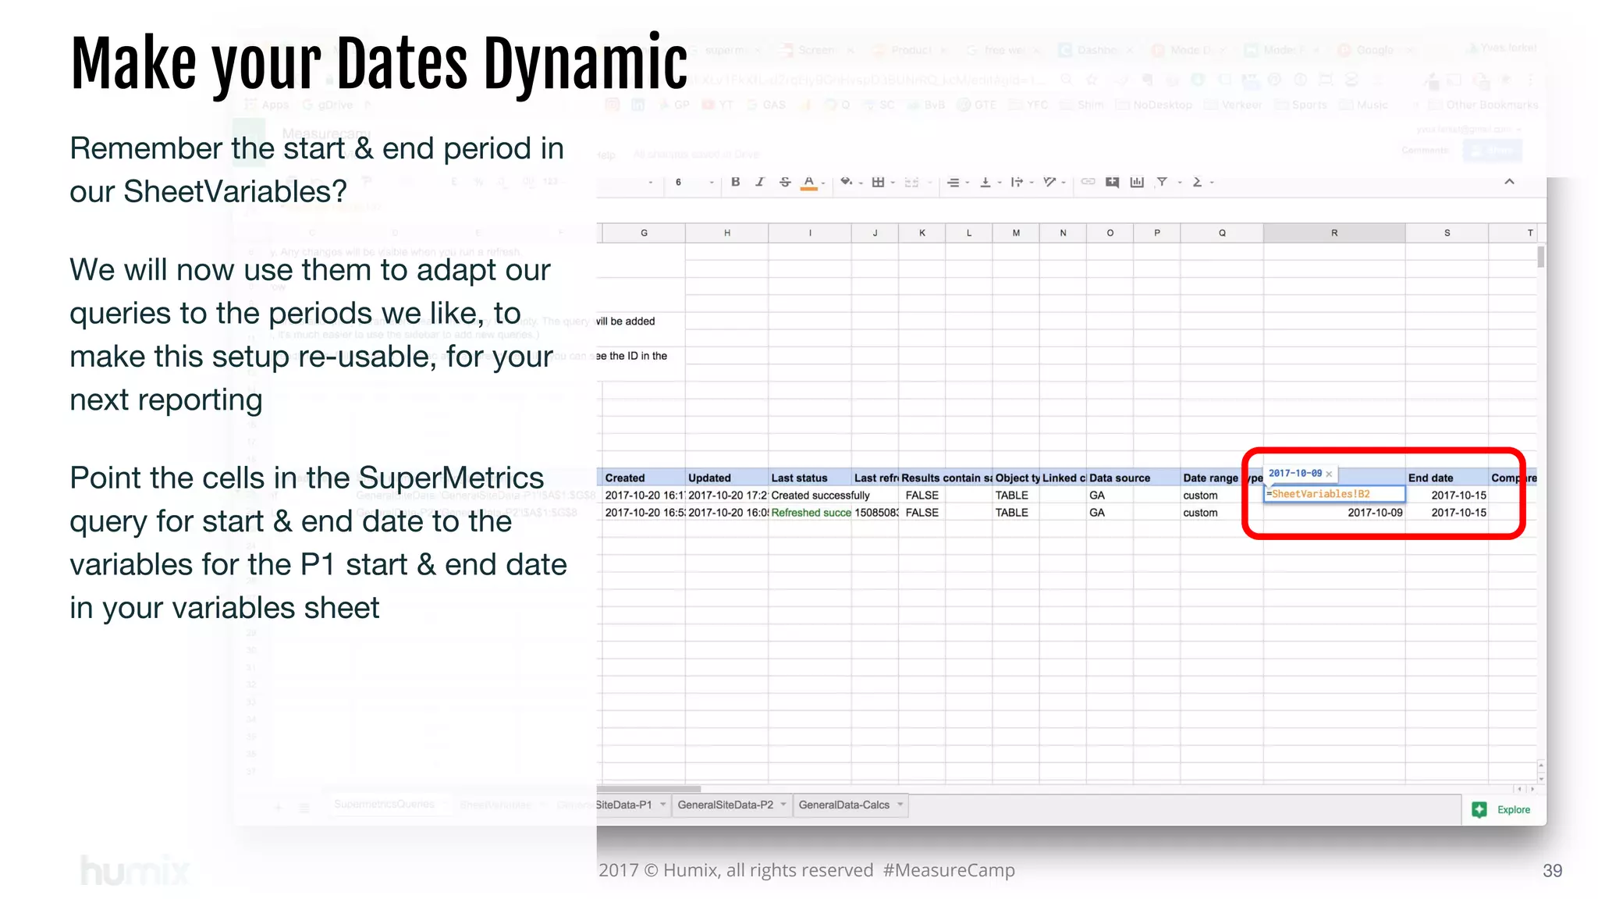
Task: Select column R header
Action: click(1334, 233)
